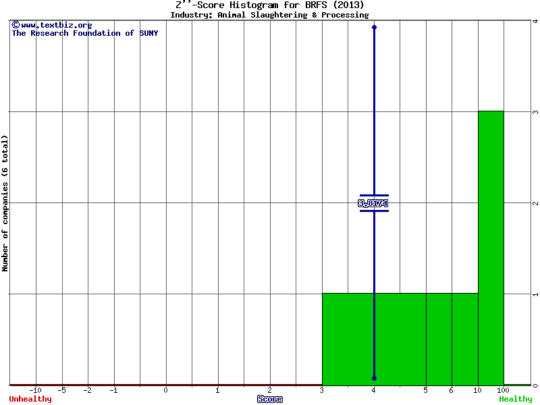The width and height of the screenshot is (540, 405).
Task: Click the 10 x-axis tick label
Action: [477, 390]
